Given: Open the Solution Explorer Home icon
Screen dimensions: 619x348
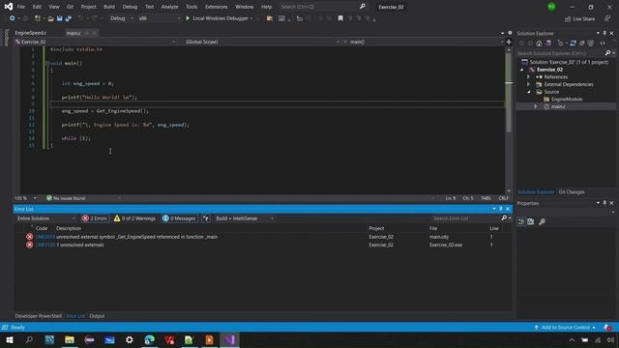Looking at the screenshot, I should (539, 43).
